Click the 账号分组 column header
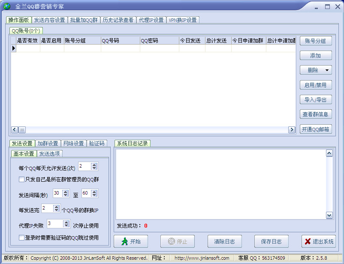Image resolution: width=344 pixels, height=264 pixels. [x=82, y=41]
